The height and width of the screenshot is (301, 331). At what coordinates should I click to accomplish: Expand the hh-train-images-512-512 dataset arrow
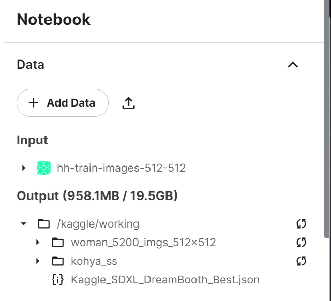pos(24,168)
